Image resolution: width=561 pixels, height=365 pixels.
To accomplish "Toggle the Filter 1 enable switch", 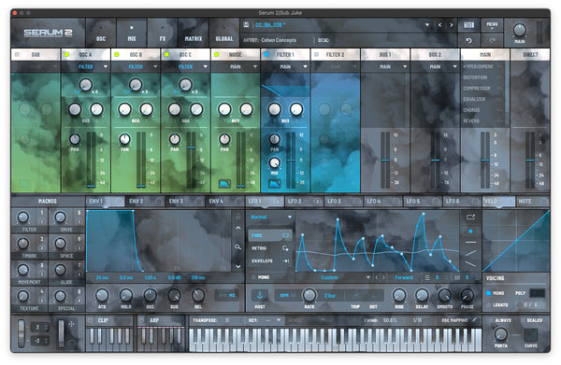I will pyautogui.click(x=266, y=54).
